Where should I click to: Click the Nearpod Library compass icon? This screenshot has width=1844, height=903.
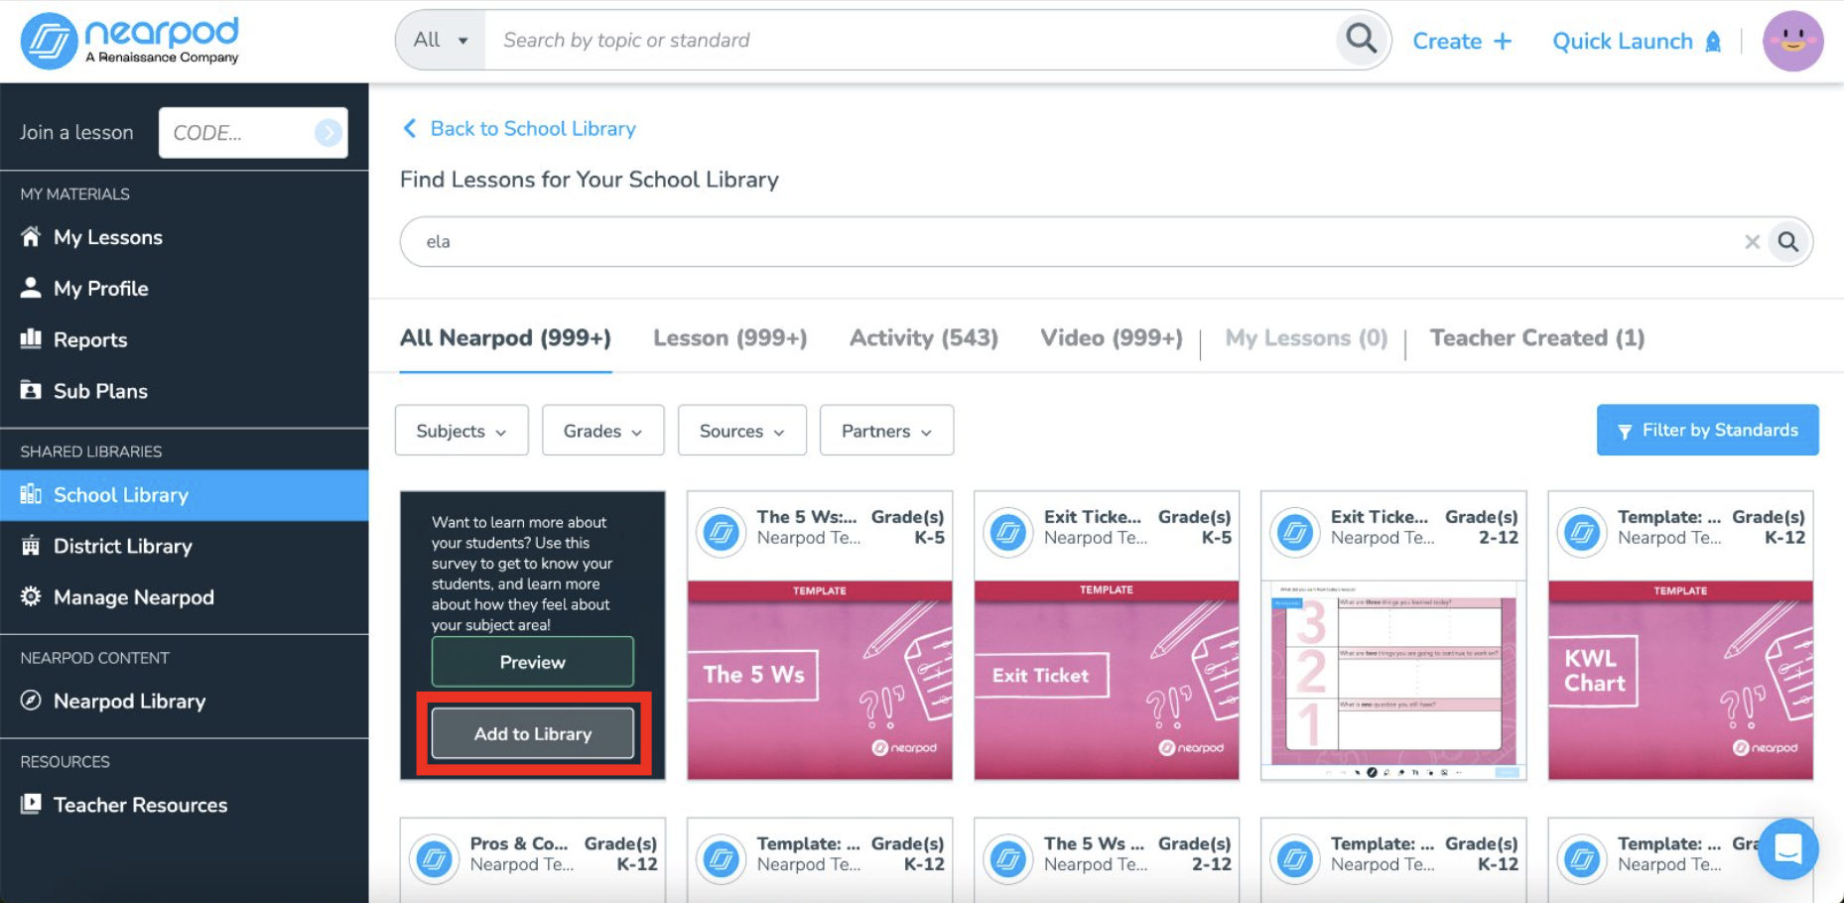(x=31, y=701)
